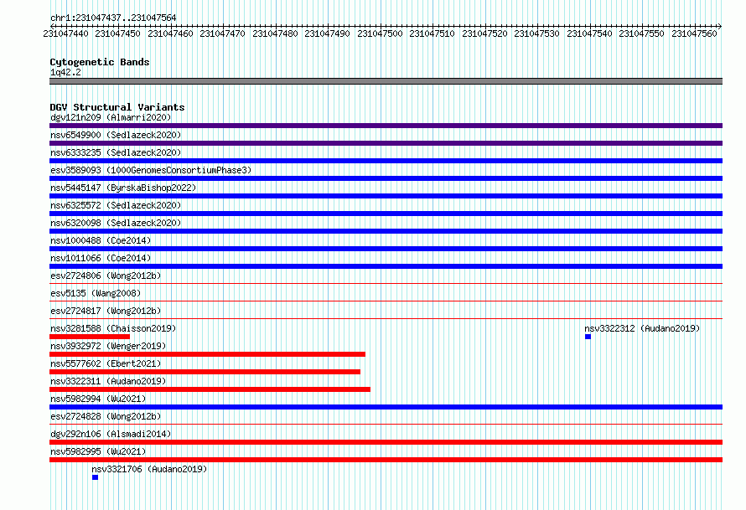Viewport: 746px width, 510px height.
Task: Open variant nsv1011066 (Coe2014) label
Action: click(x=101, y=258)
